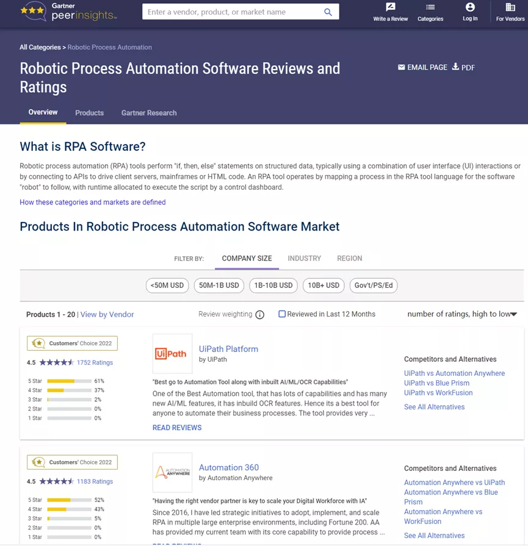Click EMAIL PAGE text
Viewport: 528px width, 546px height.
pyautogui.click(x=427, y=68)
